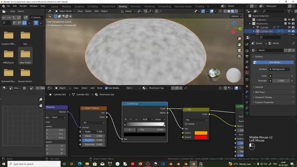Viewport: 297px width, 167px height.
Task: Switch to the Layout workspace tab
Action: (x=55, y=6)
